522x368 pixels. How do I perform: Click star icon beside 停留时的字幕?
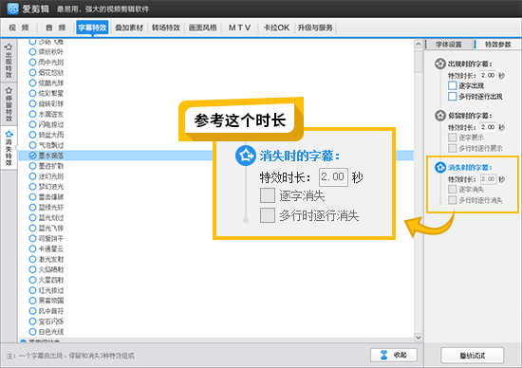click(x=440, y=116)
